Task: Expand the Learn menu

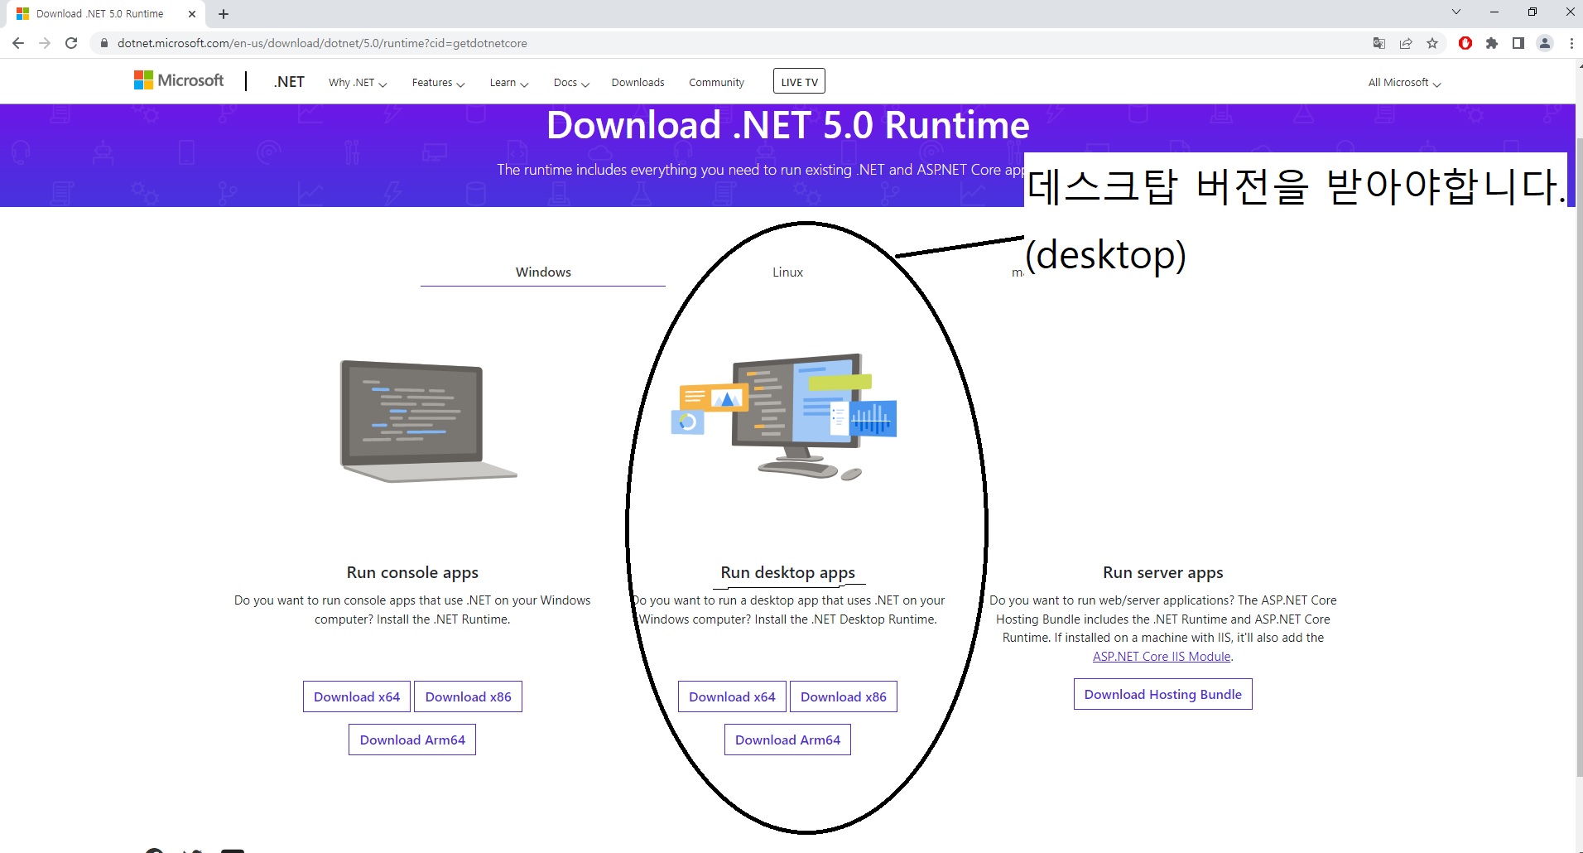Action: 509,83
